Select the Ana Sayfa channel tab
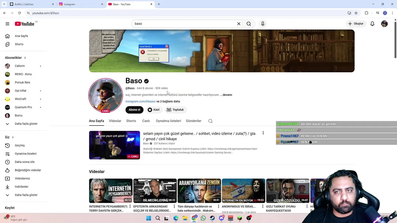Screen dimensions: 397x223 [96, 121]
